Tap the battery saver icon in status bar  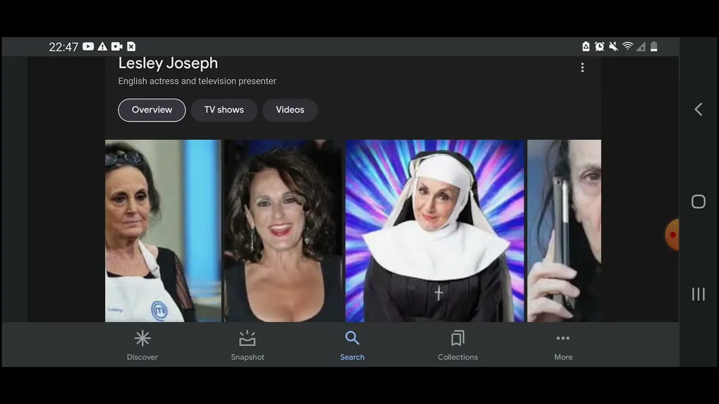point(586,47)
